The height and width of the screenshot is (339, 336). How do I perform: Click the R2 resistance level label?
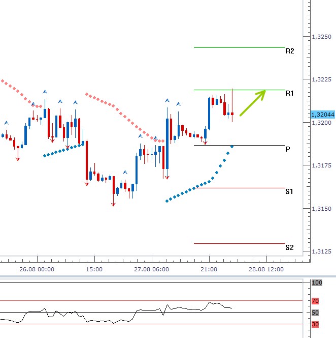[x=289, y=51]
